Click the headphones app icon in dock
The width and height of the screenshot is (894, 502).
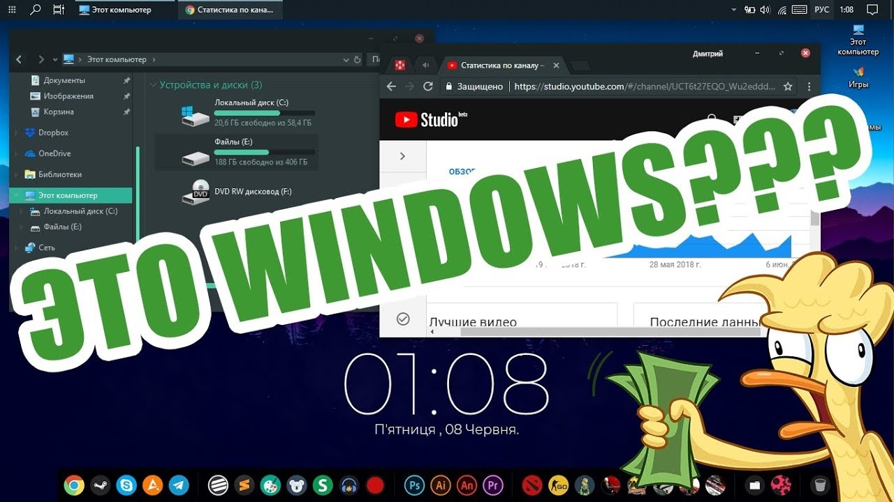(349, 485)
